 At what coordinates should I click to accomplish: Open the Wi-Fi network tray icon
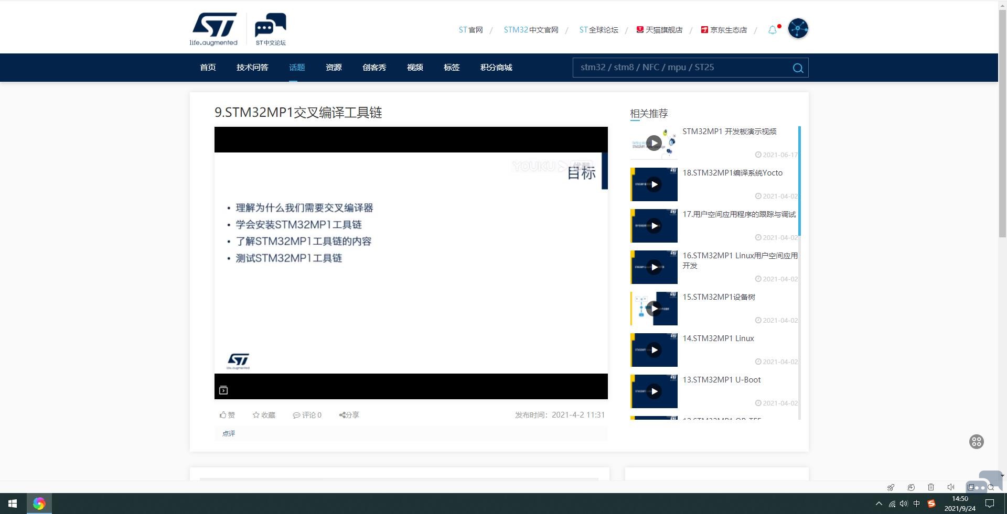(892, 504)
